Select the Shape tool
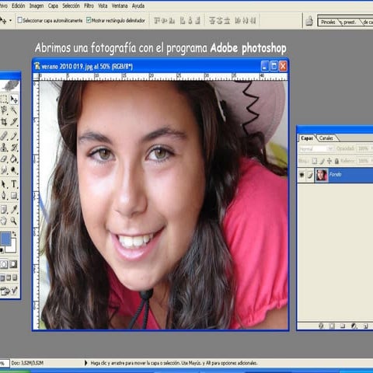 14,195
